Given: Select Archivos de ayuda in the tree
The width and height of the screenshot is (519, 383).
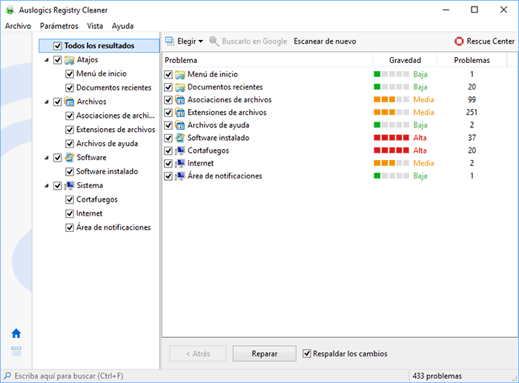Looking at the screenshot, I should (108, 144).
